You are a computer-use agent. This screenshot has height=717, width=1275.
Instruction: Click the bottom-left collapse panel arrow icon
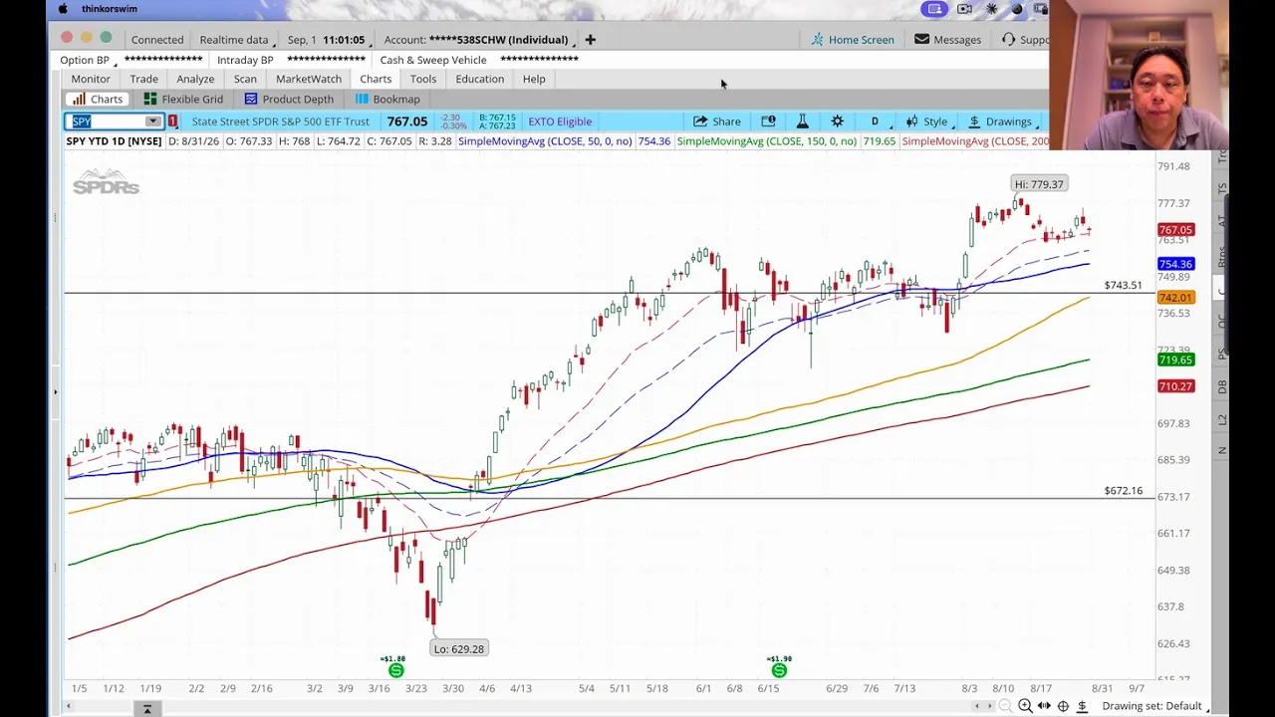[x=146, y=709]
